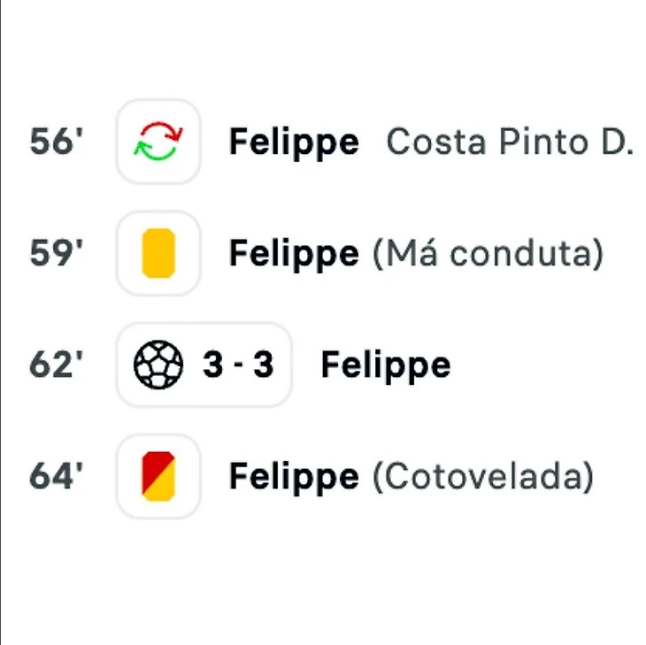The width and height of the screenshot is (646, 645).
Task: Click the (Cotovelada) card reason
Action: point(483,477)
